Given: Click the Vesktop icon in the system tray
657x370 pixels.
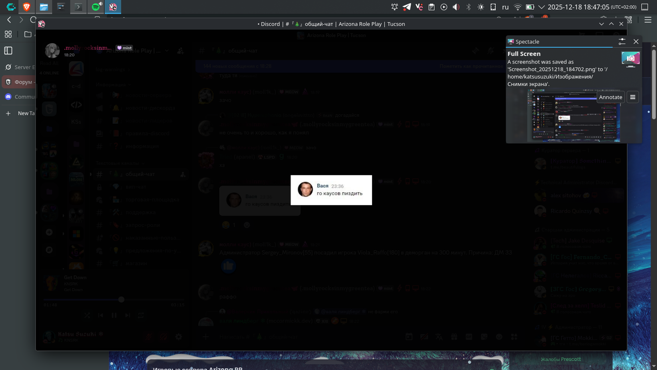Looking at the screenshot, I should 419,7.
